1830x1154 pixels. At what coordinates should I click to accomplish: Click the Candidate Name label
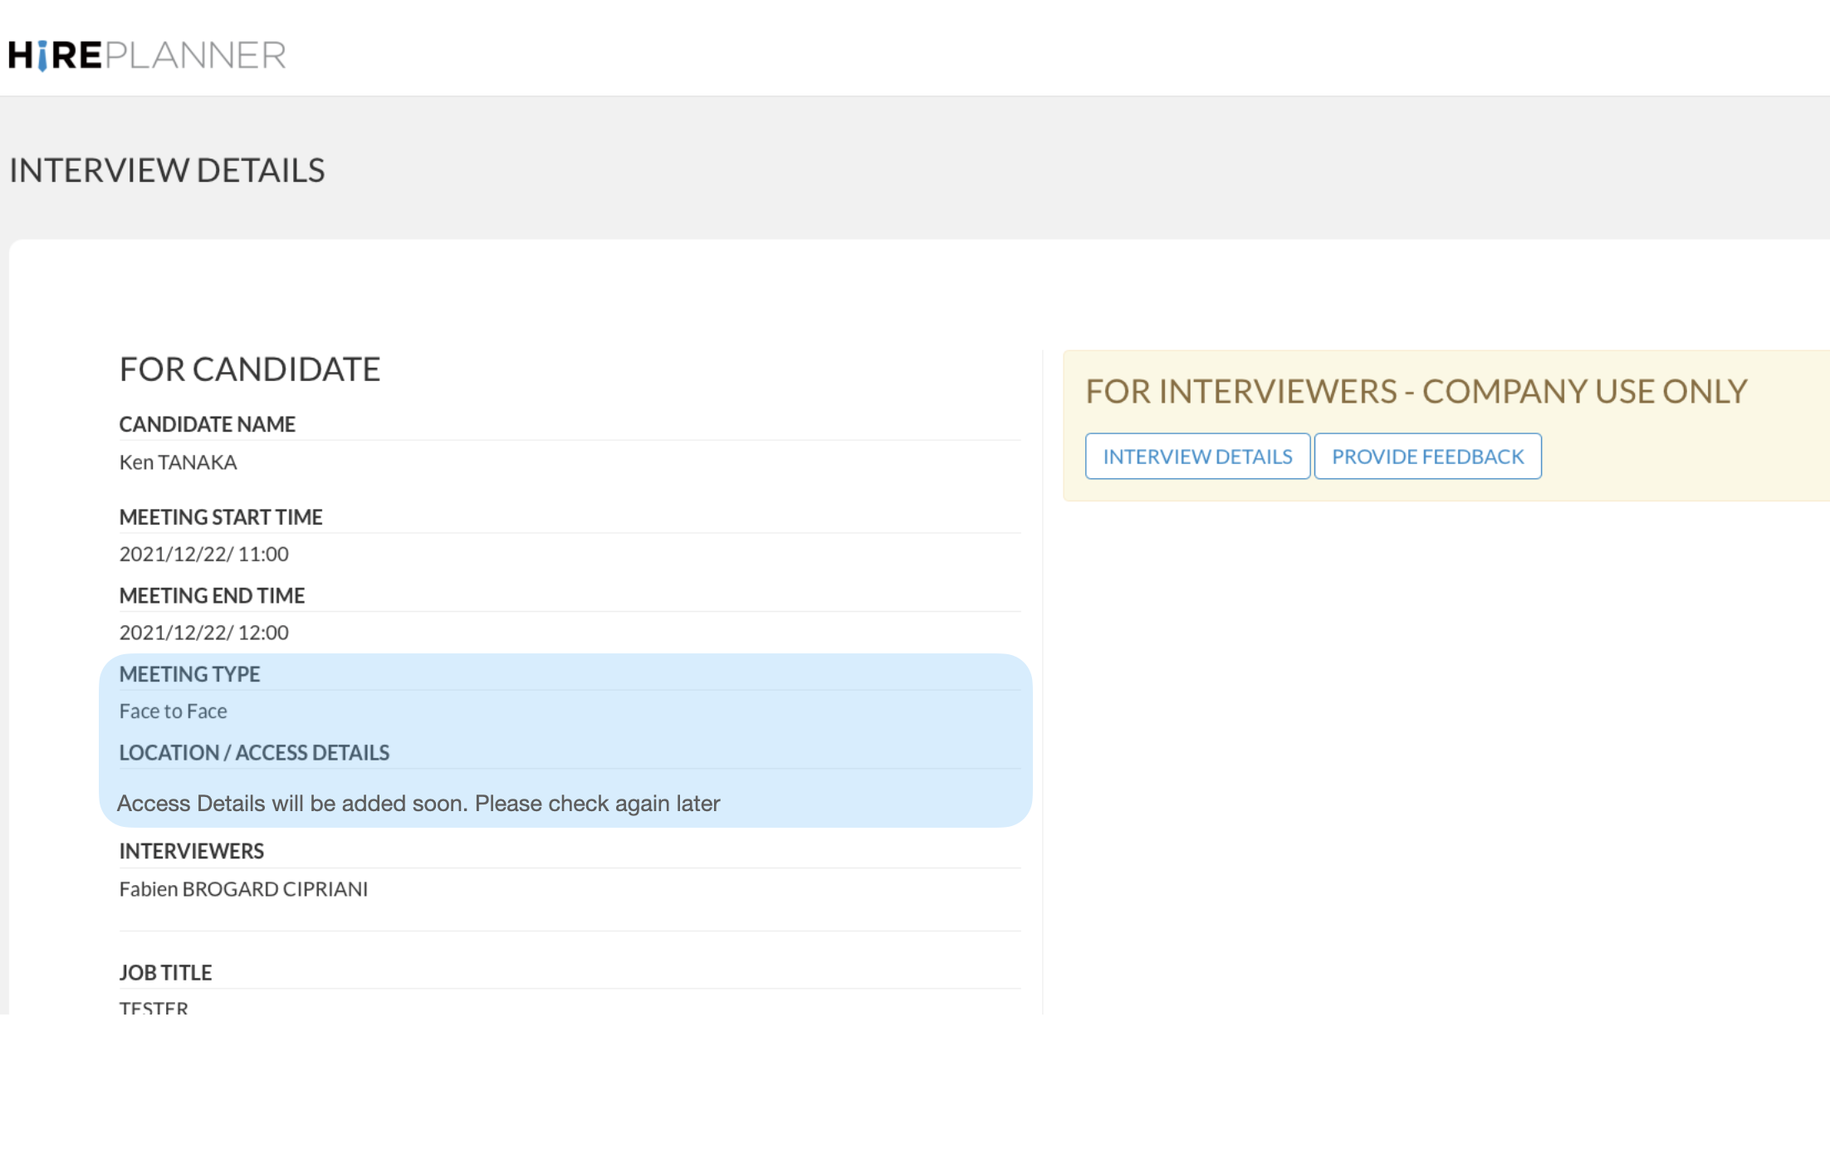pyautogui.click(x=207, y=424)
